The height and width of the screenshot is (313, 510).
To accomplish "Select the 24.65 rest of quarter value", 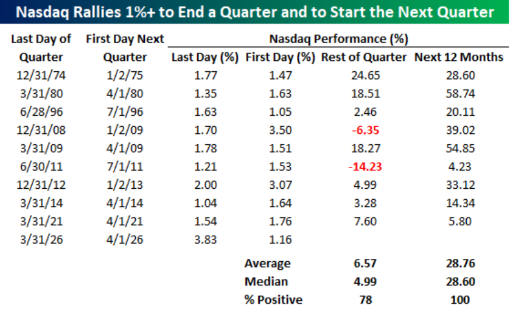I will [365, 76].
